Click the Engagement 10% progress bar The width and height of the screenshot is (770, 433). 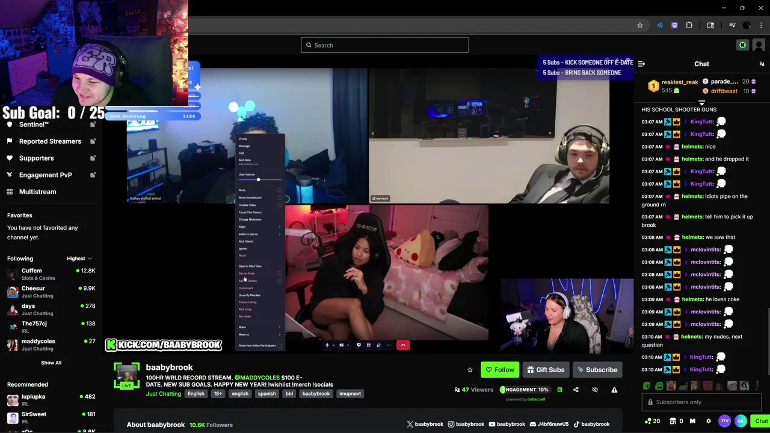point(525,390)
